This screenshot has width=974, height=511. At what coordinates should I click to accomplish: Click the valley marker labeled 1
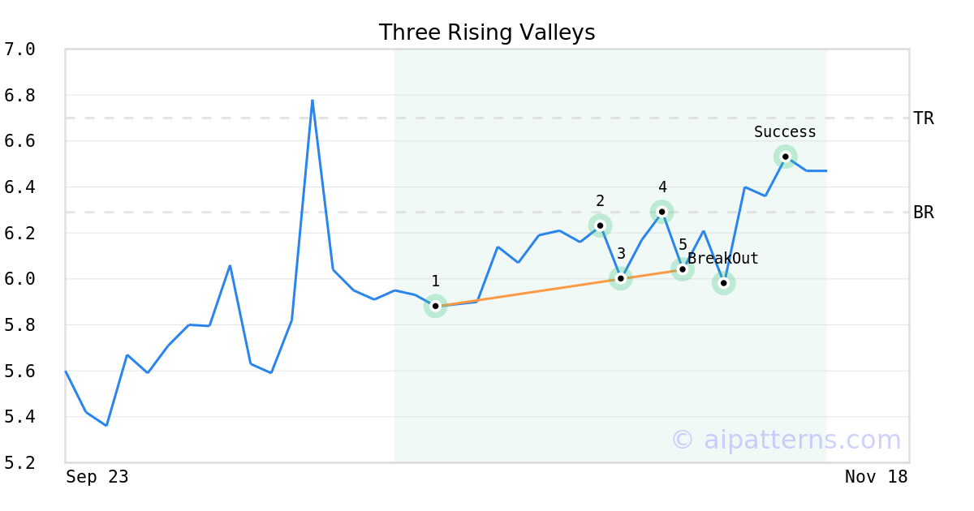(x=436, y=306)
